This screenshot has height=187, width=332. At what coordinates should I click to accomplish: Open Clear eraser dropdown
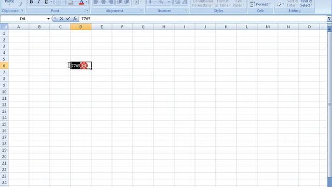(x=280, y=4)
